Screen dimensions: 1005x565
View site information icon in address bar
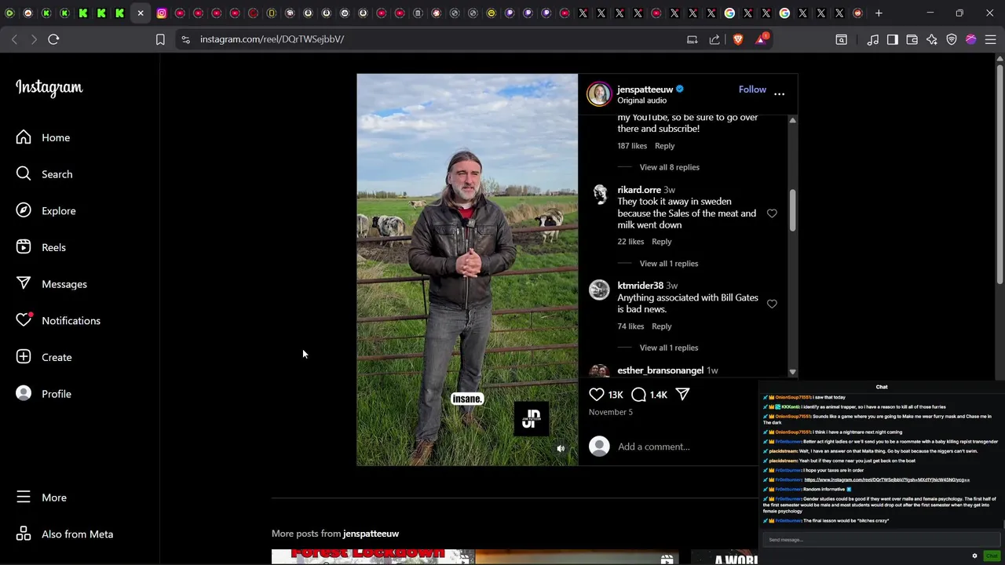[184, 39]
